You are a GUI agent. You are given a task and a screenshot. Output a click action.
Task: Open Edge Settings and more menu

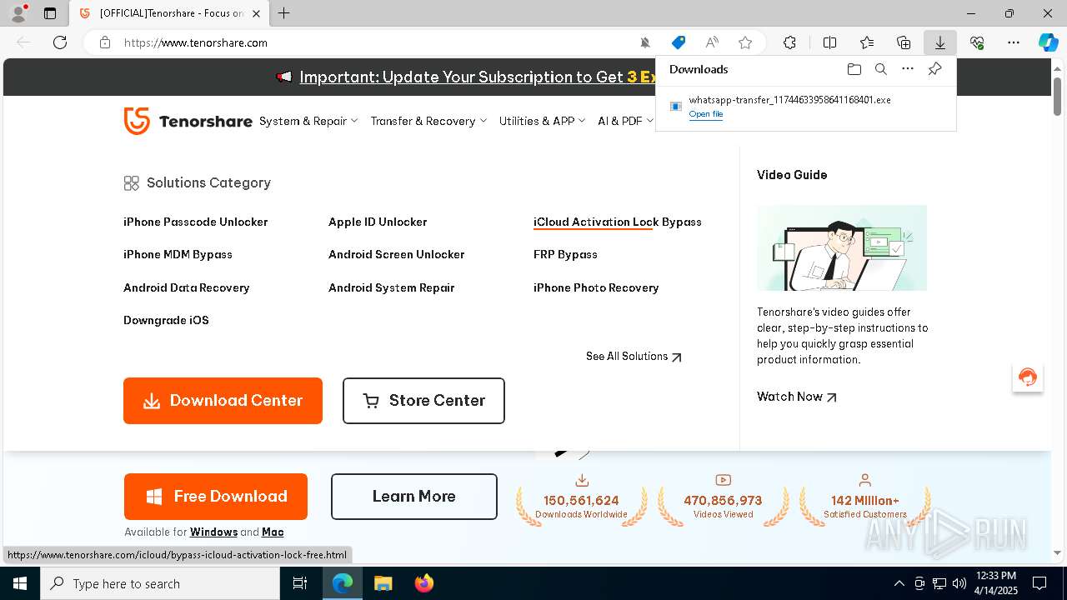1014,42
